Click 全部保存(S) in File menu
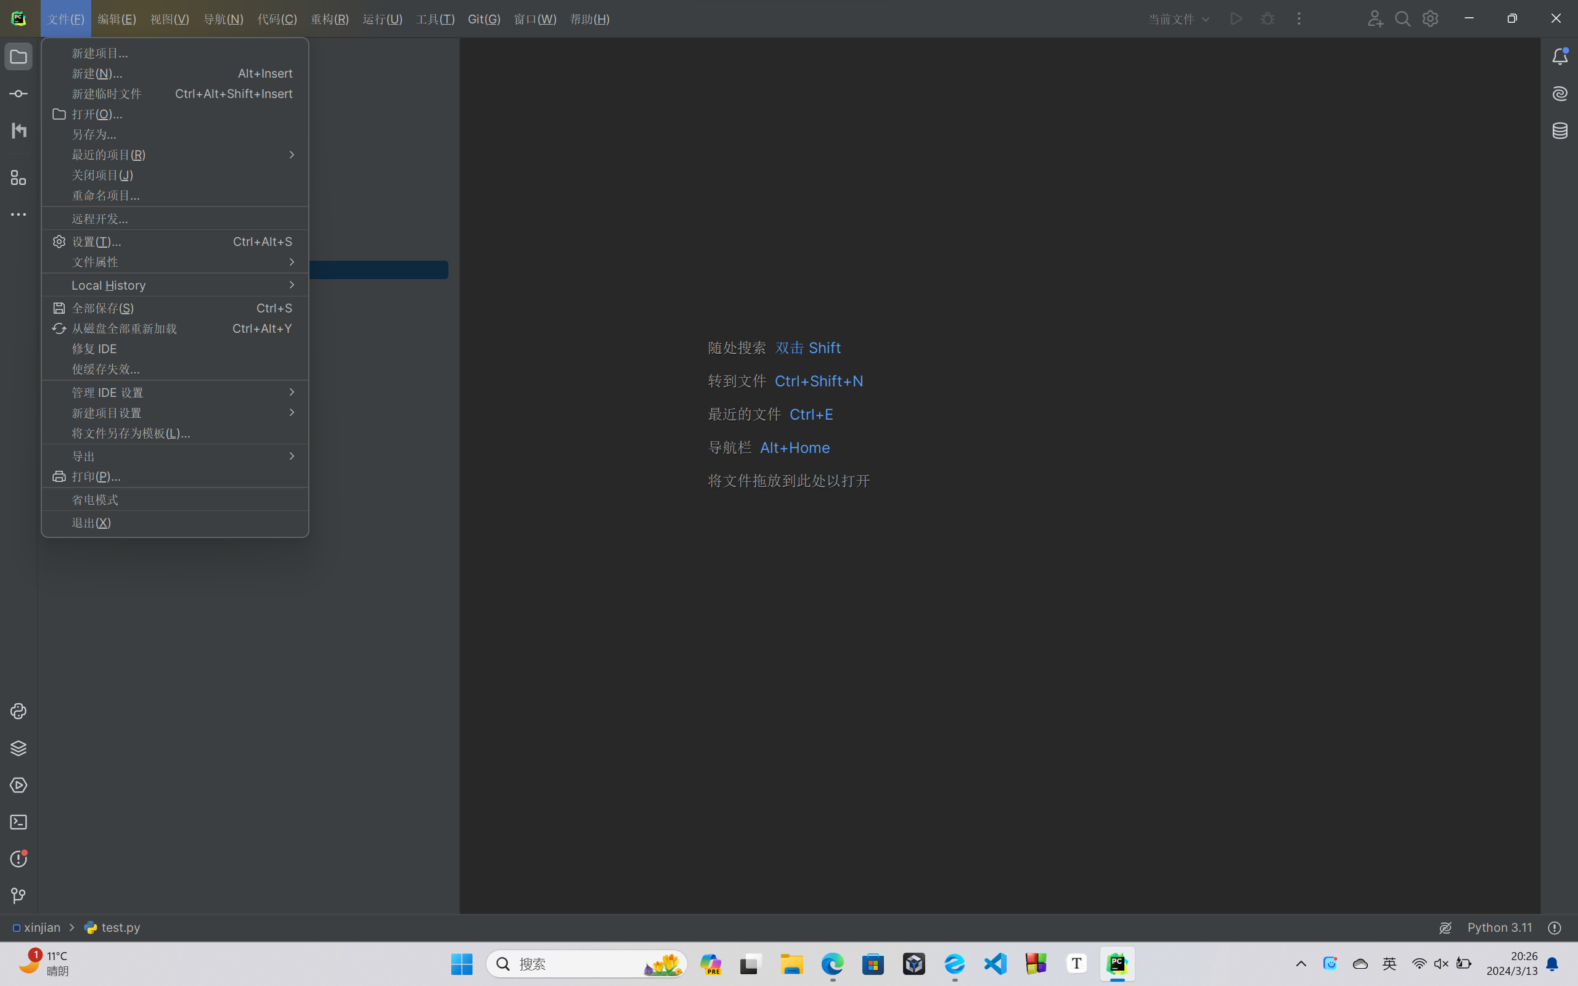Screen dimensions: 1578x986 (x=102, y=308)
